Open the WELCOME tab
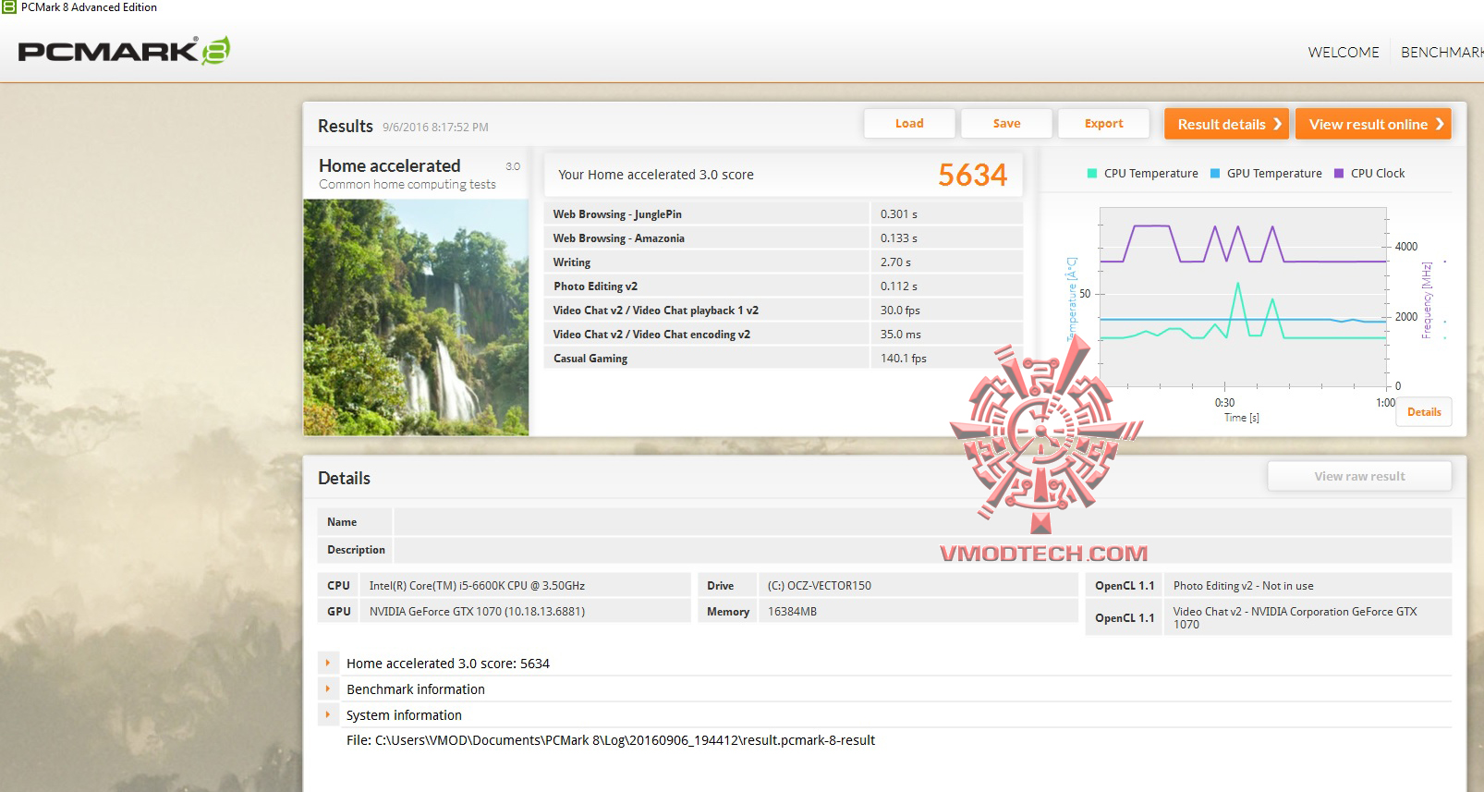Image resolution: width=1484 pixels, height=792 pixels. [x=1344, y=53]
